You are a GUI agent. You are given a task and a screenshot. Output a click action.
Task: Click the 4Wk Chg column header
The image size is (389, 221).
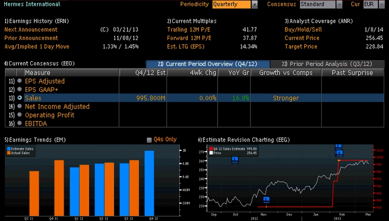[x=193, y=73]
